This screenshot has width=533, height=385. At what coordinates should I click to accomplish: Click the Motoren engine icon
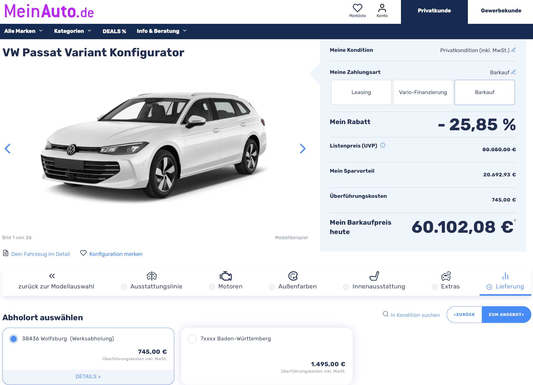226,276
